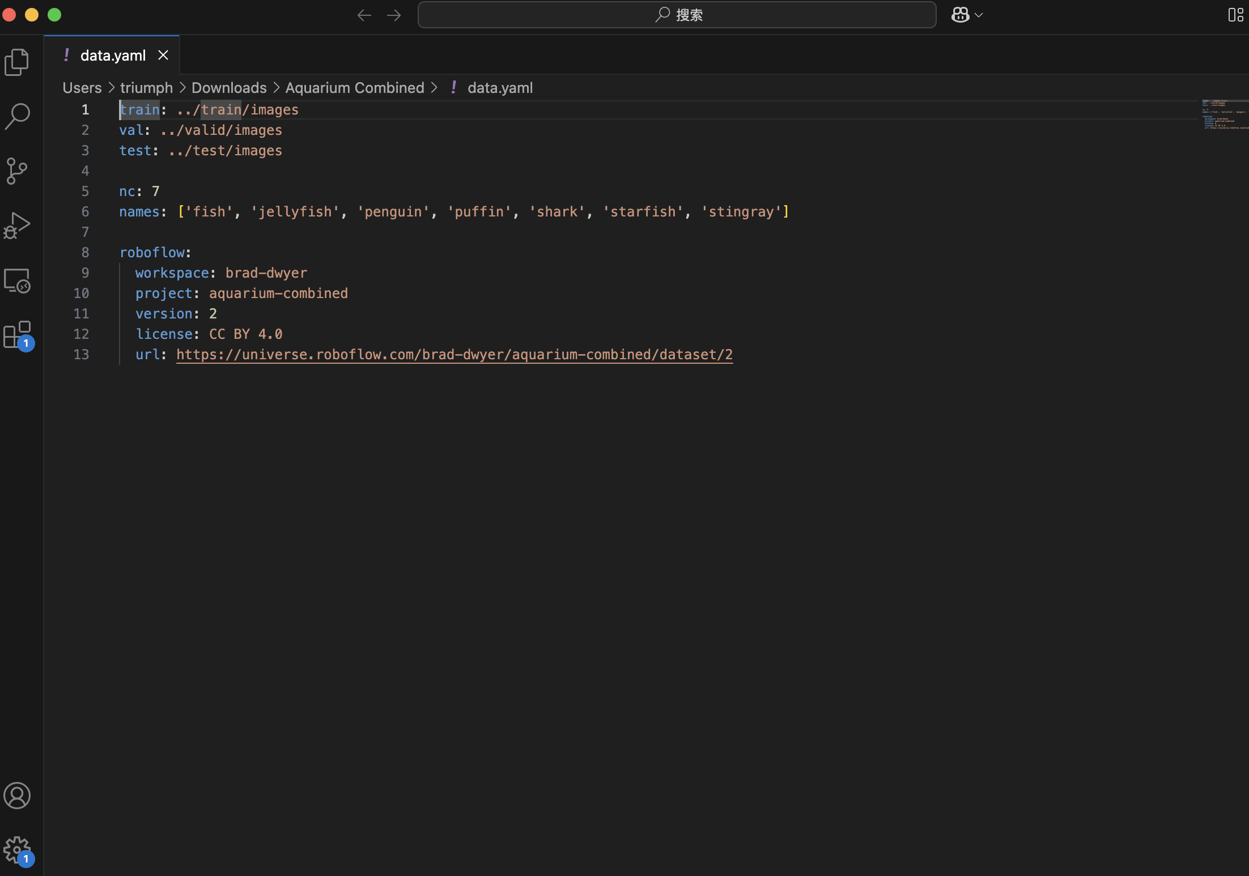Open the Remote Explorer icon
Image resolution: width=1249 pixels, height=876 pixels.
(17, 280)
